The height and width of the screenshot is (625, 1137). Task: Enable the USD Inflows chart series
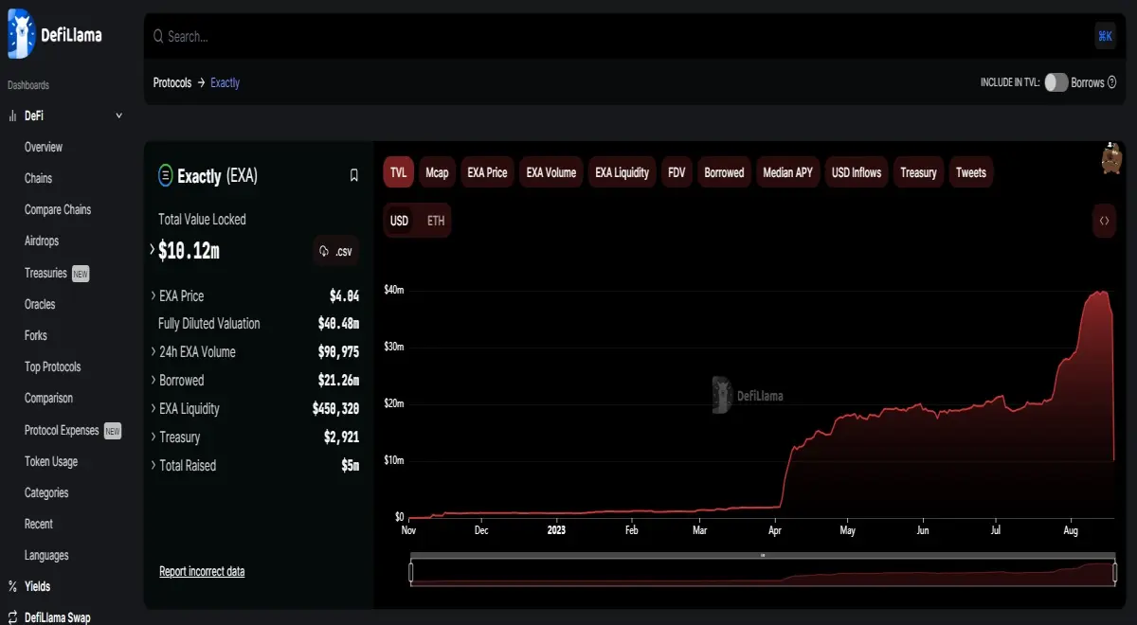point(857,172)
